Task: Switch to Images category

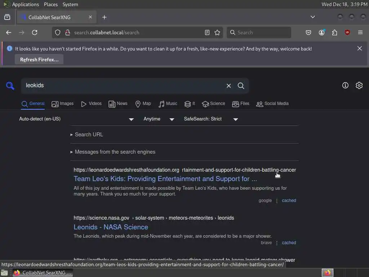Action: tap(62, 104)
